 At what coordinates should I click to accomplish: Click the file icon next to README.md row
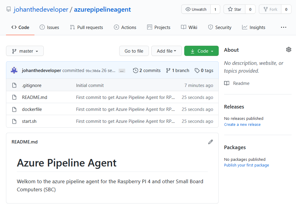(14, 97)
